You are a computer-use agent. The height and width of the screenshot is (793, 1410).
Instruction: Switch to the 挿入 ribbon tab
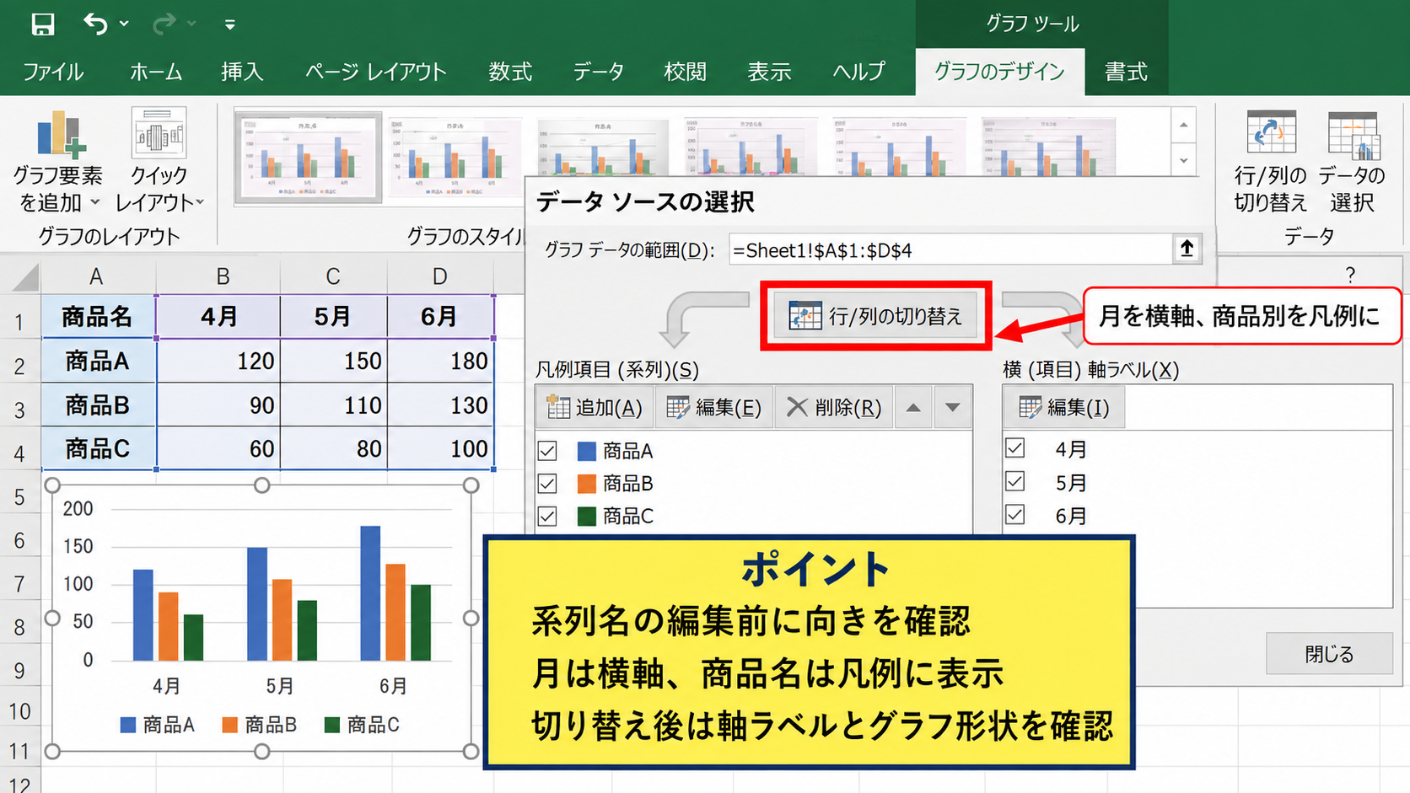[x=242, y=72]
